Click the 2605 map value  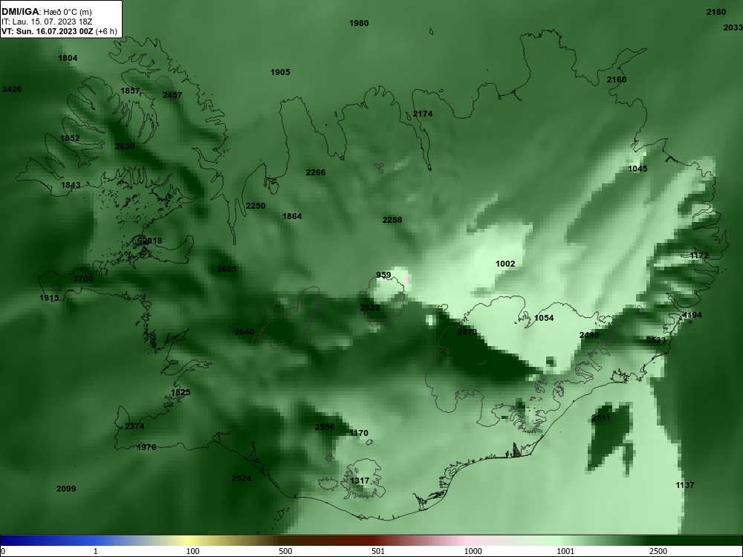[x=227, y=270]
